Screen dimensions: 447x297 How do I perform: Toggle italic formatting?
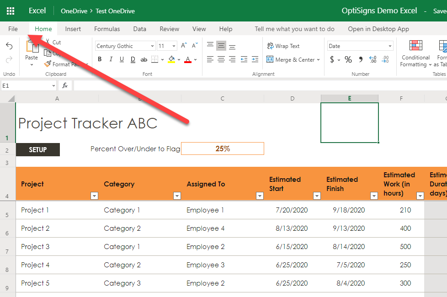pyautogui.click(x=111, y=59)
